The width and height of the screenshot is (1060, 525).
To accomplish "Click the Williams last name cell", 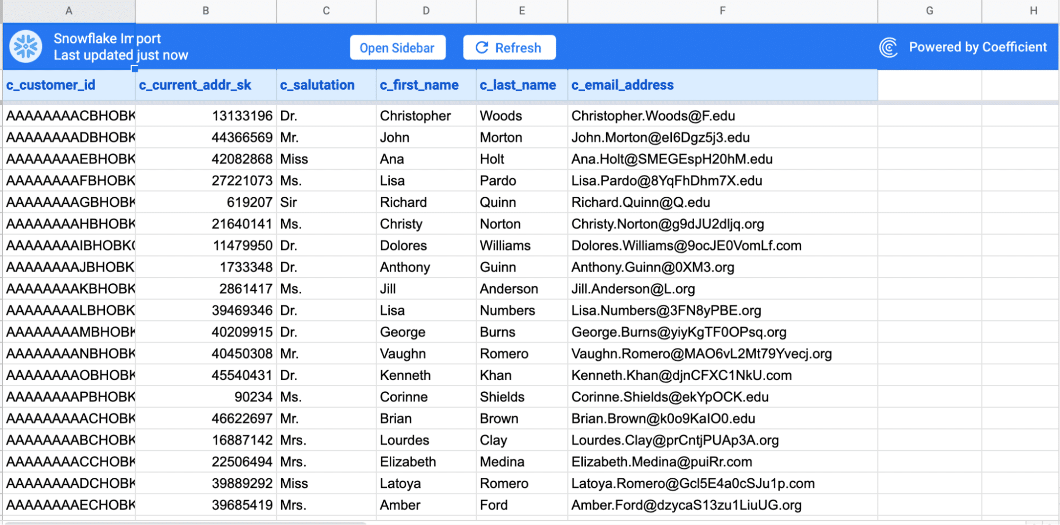I will [x=522, y=246].
